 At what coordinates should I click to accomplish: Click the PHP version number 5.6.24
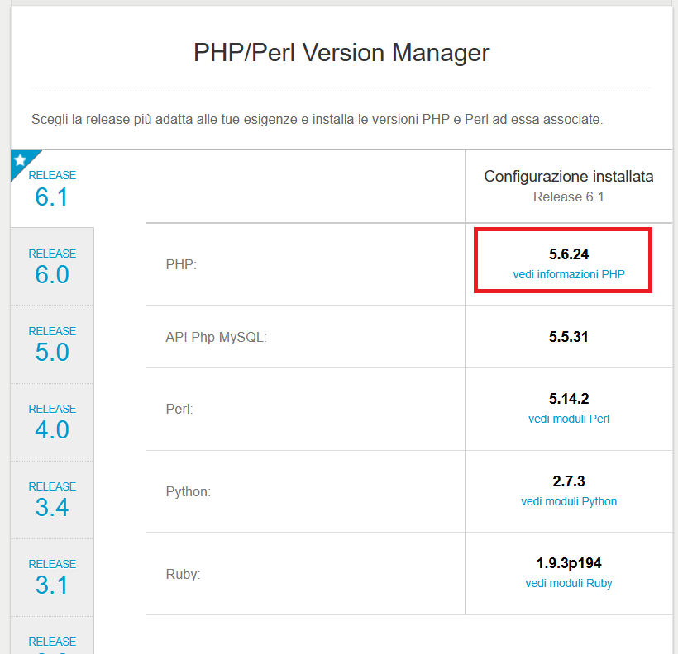(569, 254)
